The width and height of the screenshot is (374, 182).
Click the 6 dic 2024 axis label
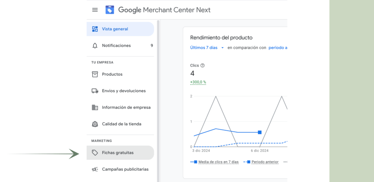(x=260, y=151)
